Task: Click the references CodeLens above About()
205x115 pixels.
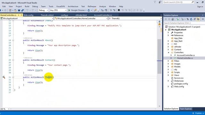Action: [x=28, y=38]
